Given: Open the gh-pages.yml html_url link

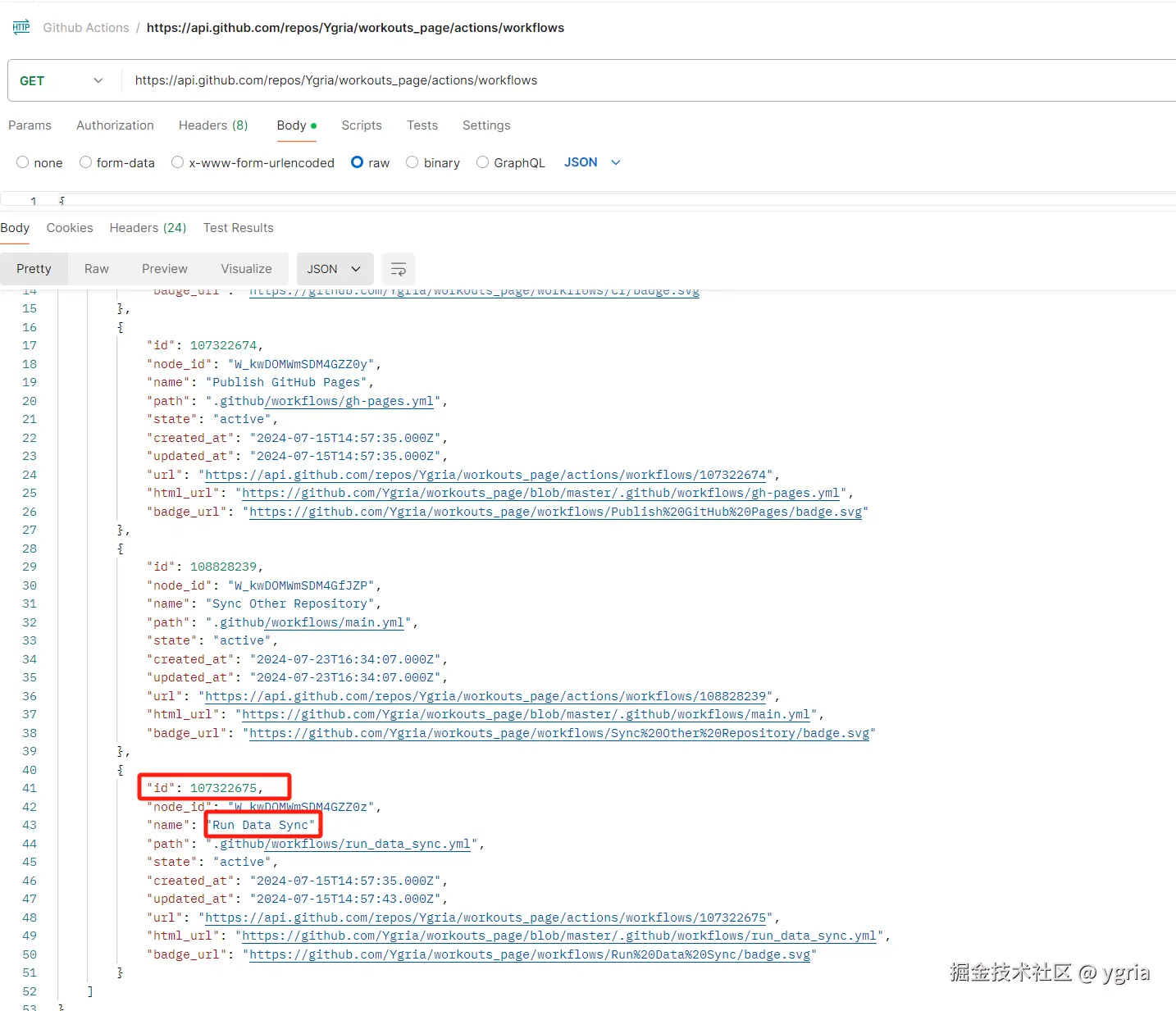Looking at the screenshot, I should (541, 493).
